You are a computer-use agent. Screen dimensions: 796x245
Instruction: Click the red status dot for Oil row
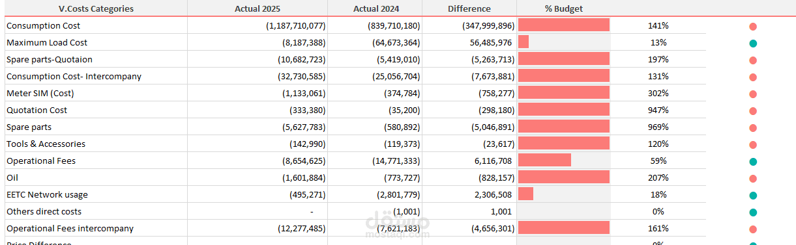coord(753,179)
